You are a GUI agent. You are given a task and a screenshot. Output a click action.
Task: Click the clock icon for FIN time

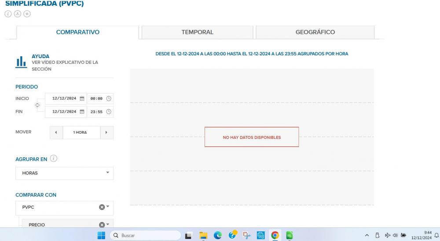(x=109, y=112)
